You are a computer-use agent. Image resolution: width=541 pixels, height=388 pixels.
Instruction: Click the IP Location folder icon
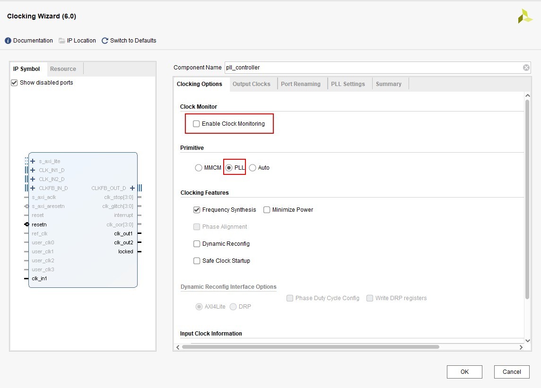click(62, 41)
